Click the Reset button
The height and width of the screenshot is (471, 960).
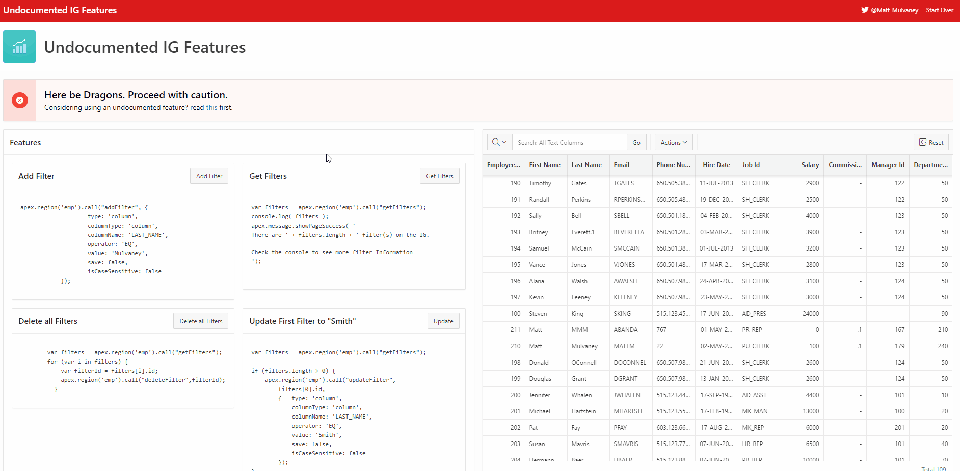tap(931, 142)
